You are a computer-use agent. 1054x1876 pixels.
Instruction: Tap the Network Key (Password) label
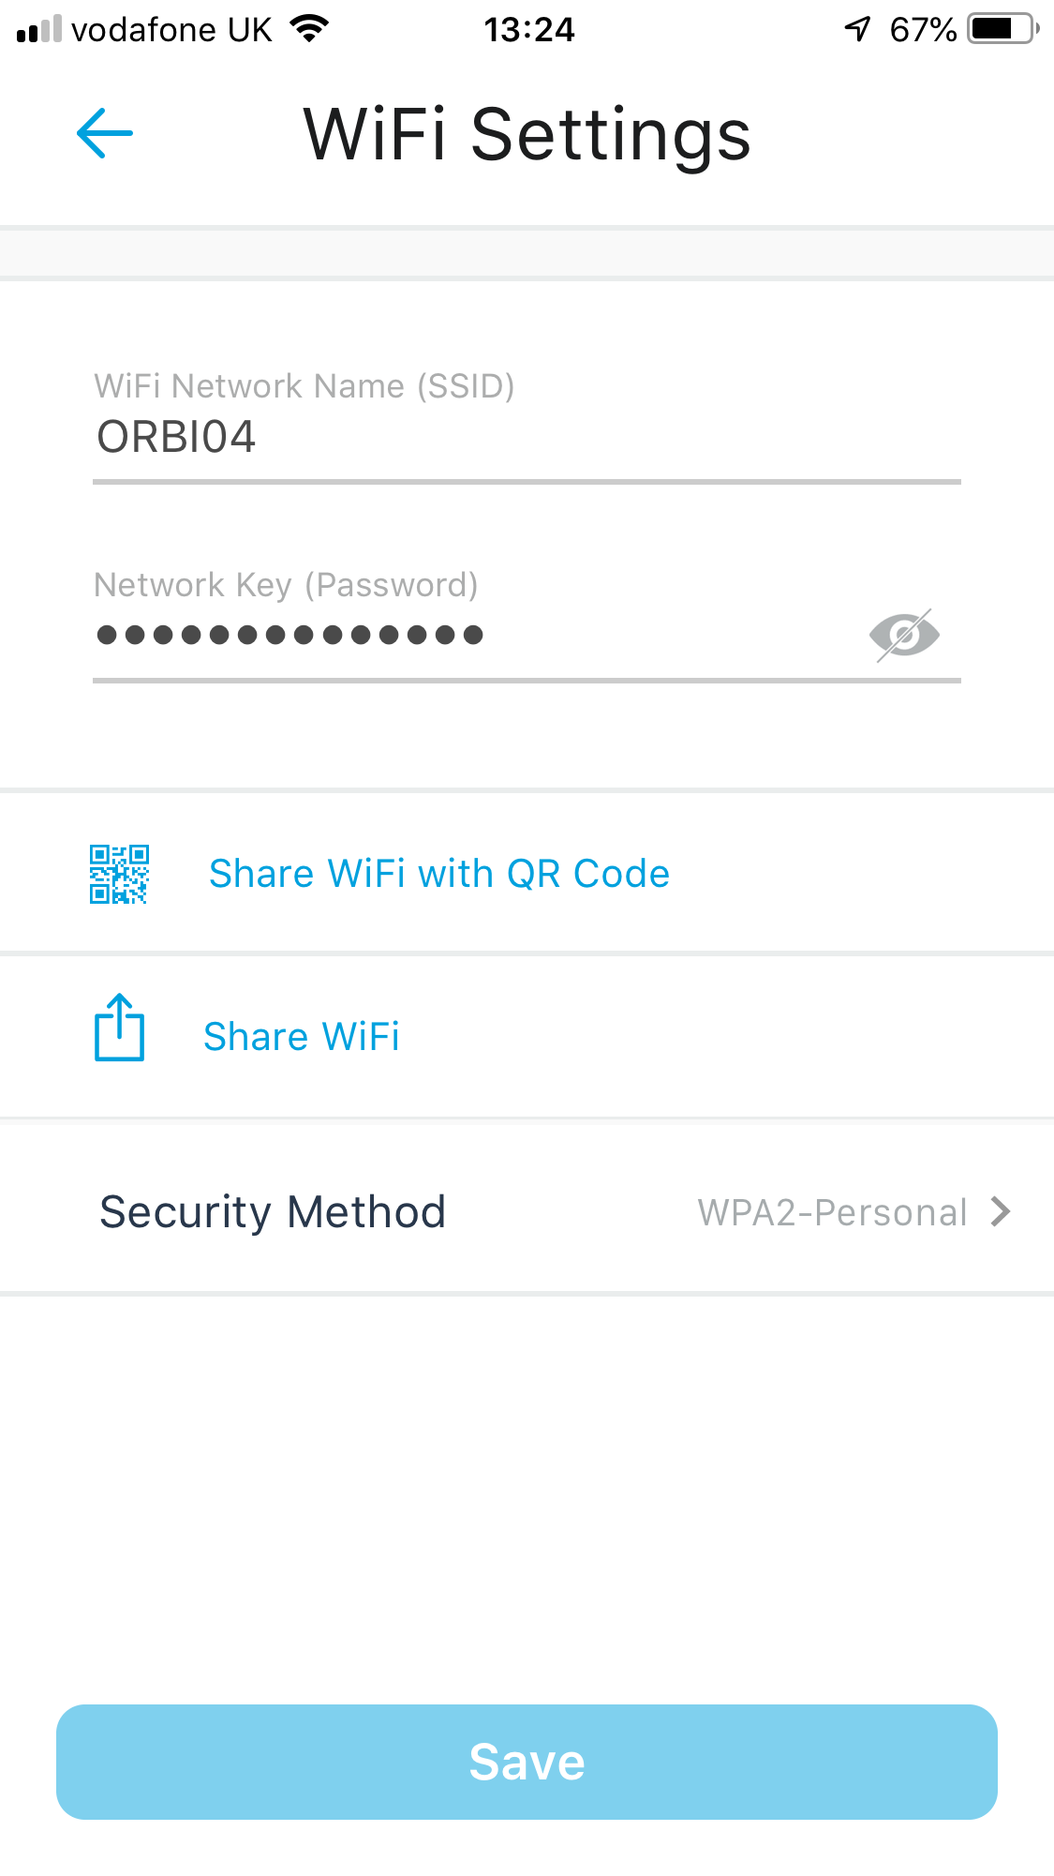286,584
